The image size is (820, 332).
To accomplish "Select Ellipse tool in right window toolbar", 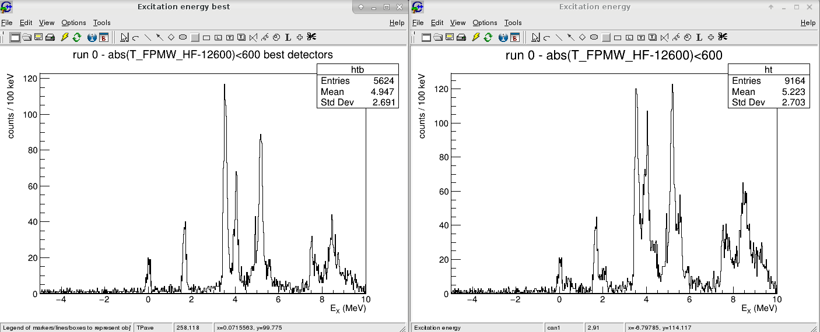I will 594,37.
